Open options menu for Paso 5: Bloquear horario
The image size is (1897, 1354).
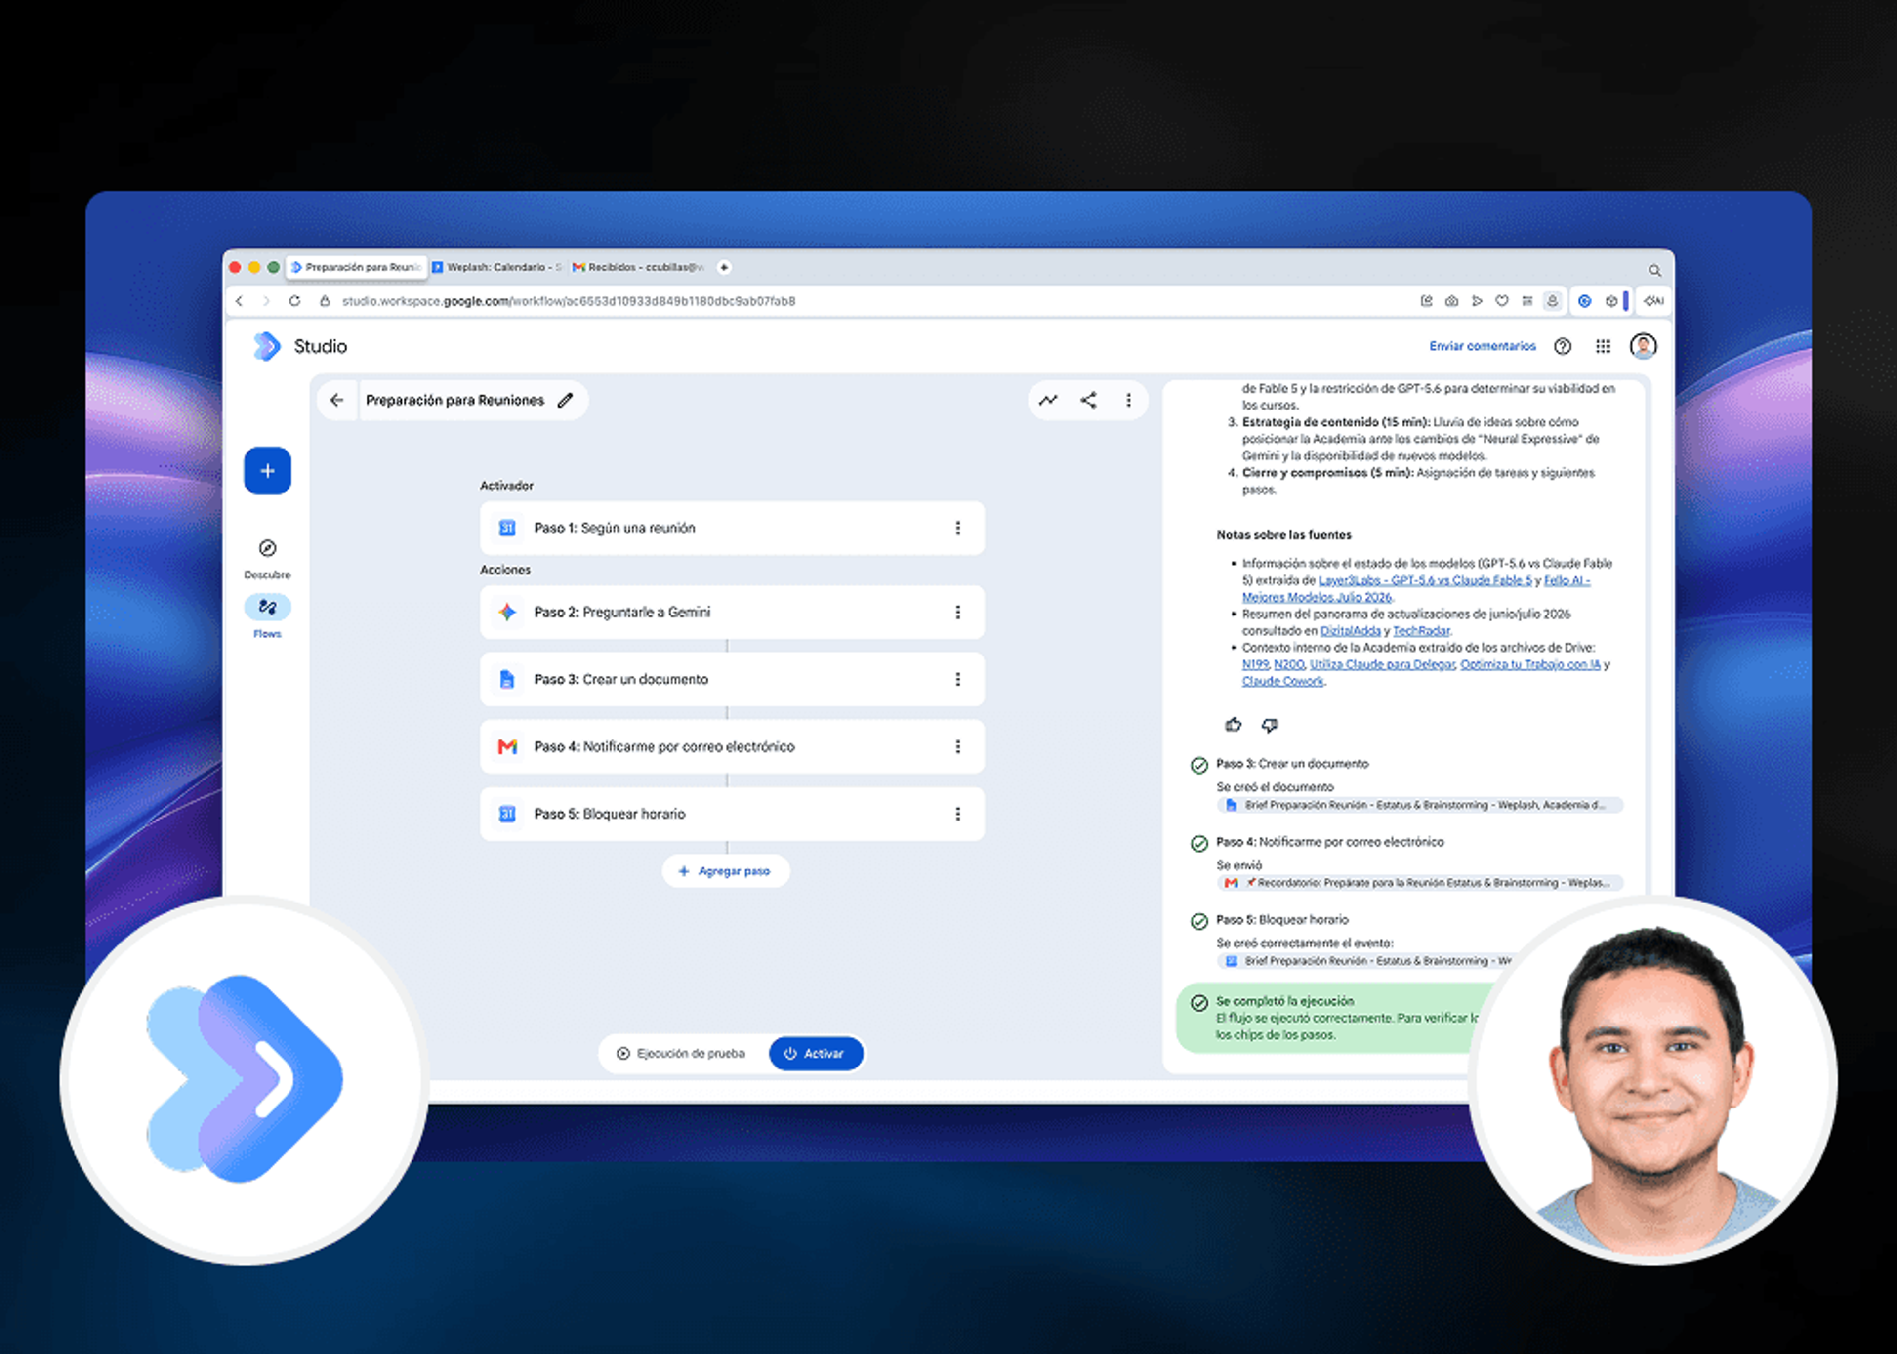coord(957,814)
